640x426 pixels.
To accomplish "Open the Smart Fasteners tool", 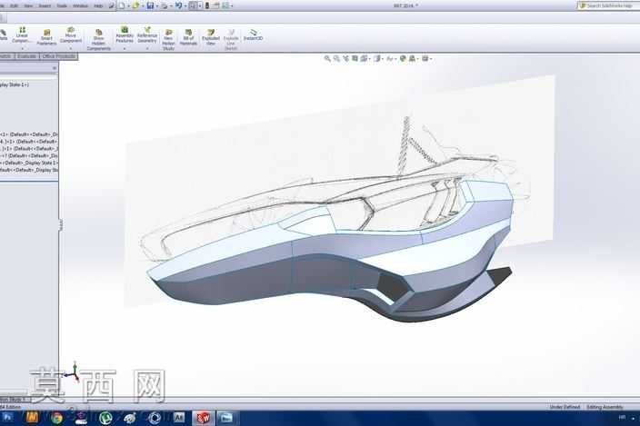I will click(x=46, y=37).
